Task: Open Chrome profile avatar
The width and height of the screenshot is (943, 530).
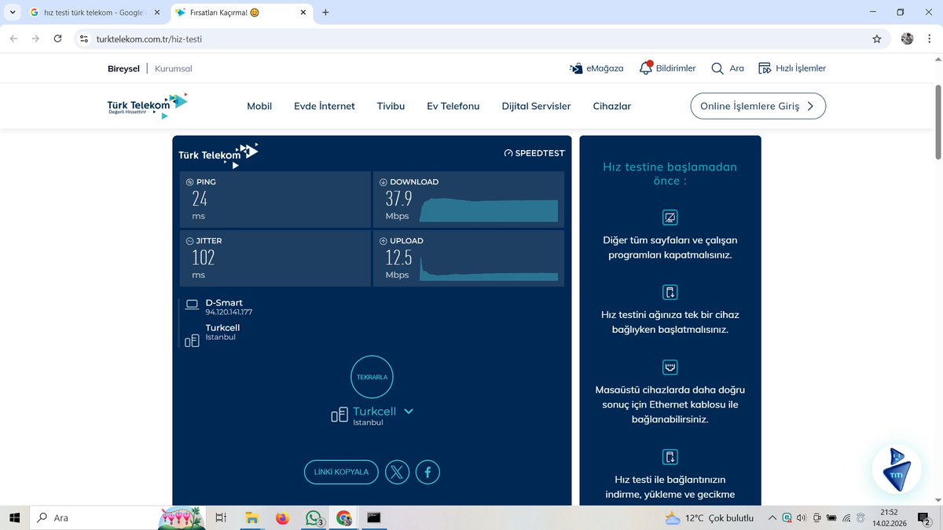Action: 907,38
